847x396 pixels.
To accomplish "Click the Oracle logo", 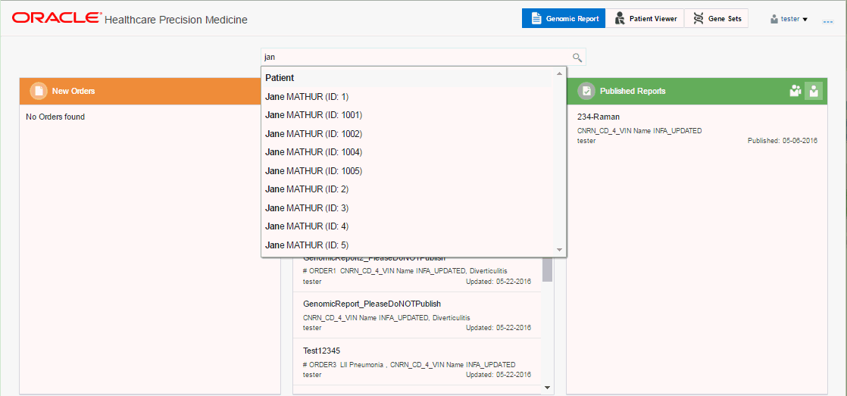I will (x=57, y=18).
